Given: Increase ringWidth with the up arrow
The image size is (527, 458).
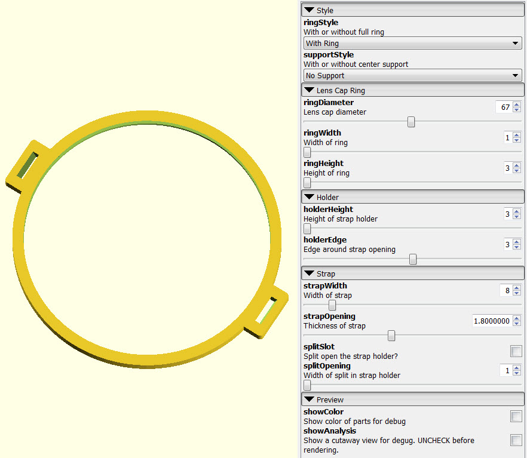Looking at the screenshot, I should 517,134.
